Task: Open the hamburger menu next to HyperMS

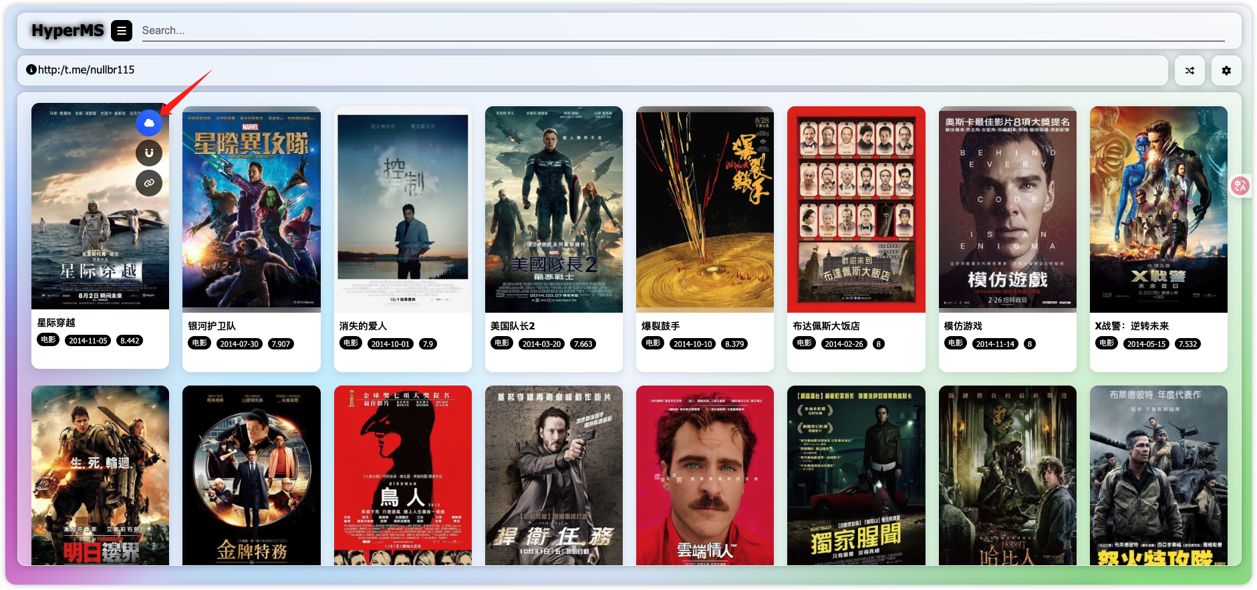Action: tap(121, 31)
